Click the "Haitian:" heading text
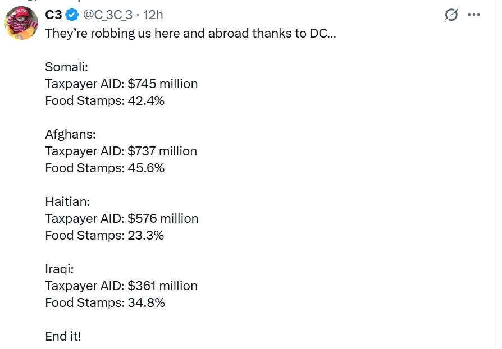502x349 pixels. pos(67,202)
